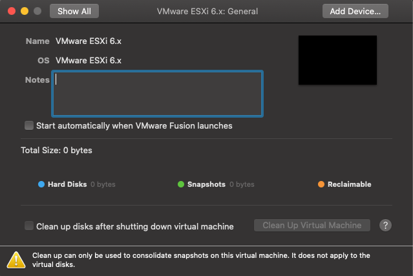Click the gray disabled zoom button
This screenshot has height=276, width=413.
coord(37,11)
